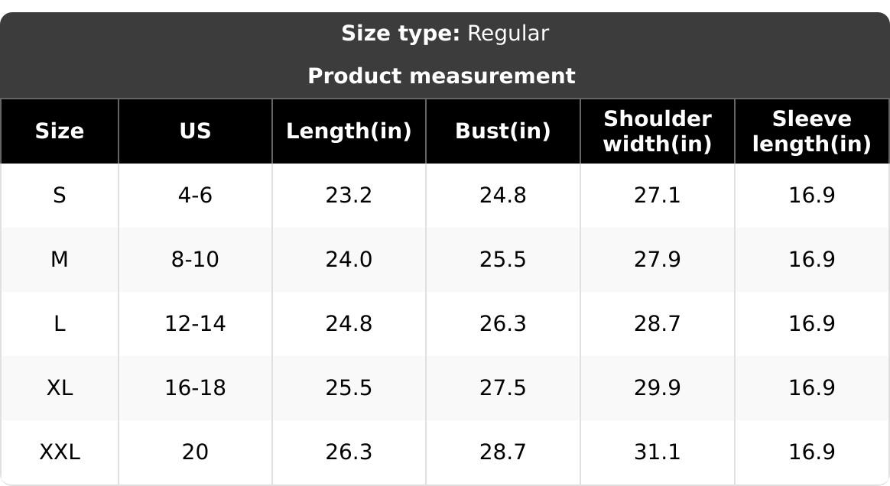Select the S size row label

(60, 196)
